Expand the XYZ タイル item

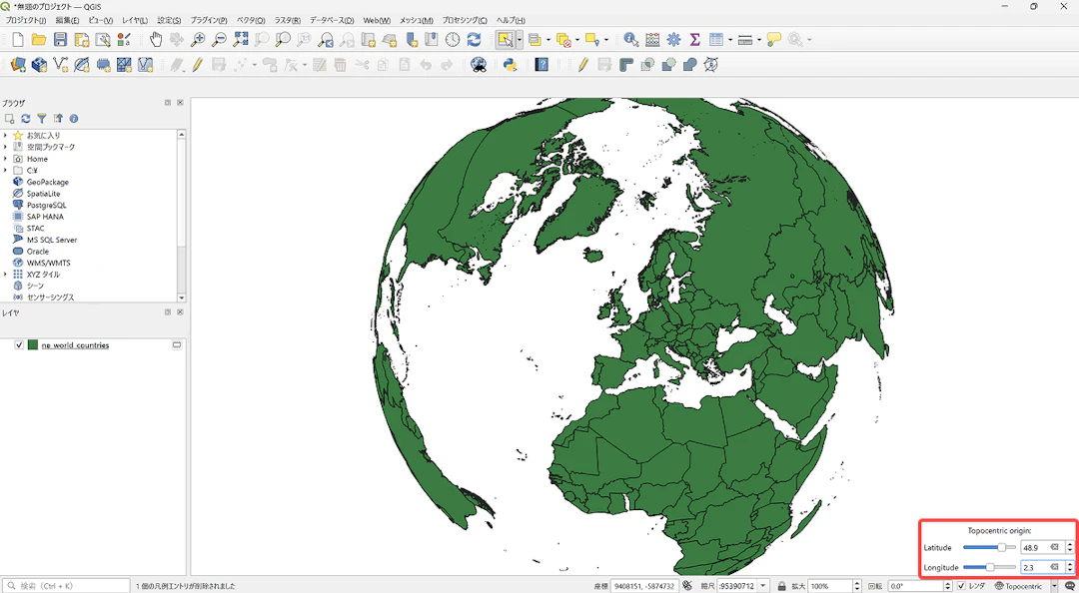(6, 274)
